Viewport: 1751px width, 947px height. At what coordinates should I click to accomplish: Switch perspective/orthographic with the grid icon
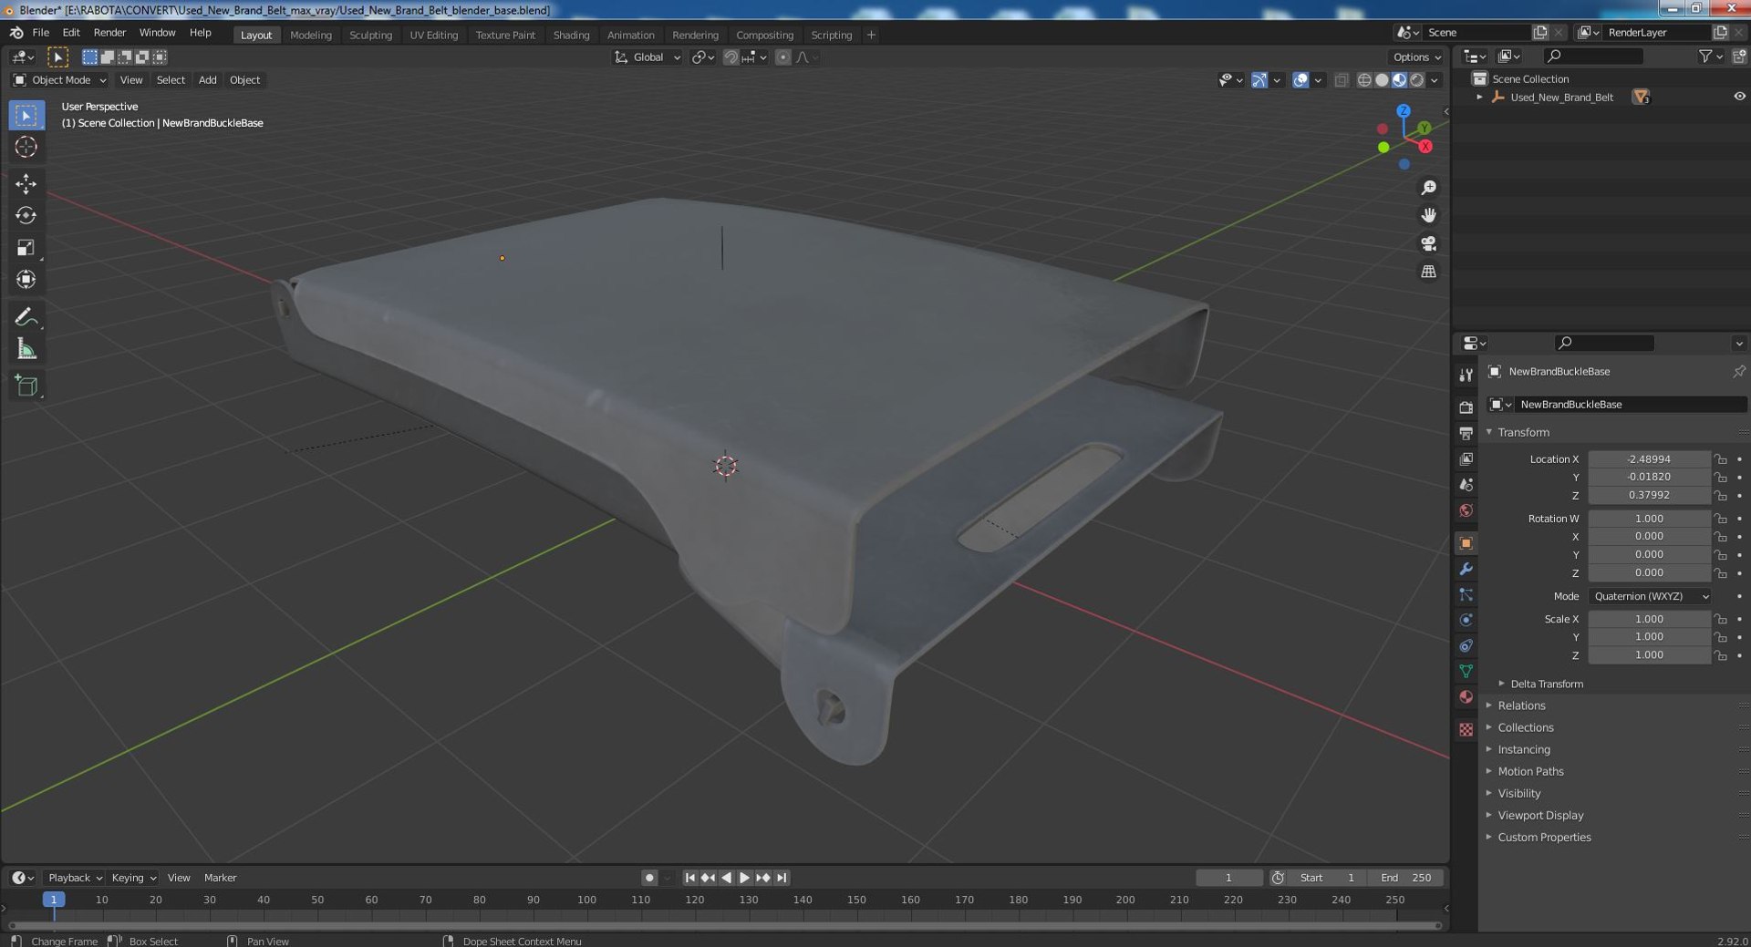(1428, 272)
